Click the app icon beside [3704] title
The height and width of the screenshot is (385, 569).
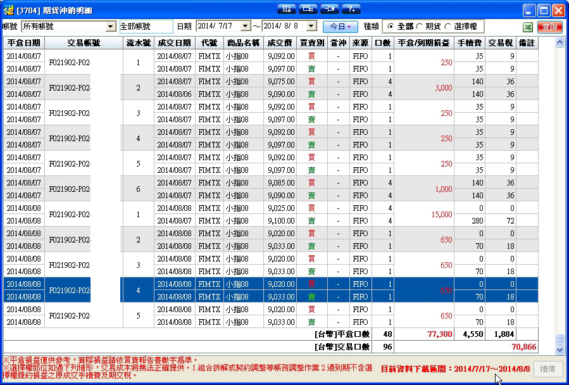(8, 11)
